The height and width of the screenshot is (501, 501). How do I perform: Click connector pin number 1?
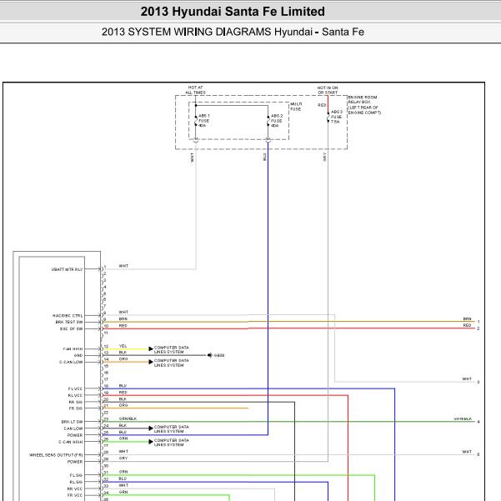pyautogui.click(x=105, y=267)
